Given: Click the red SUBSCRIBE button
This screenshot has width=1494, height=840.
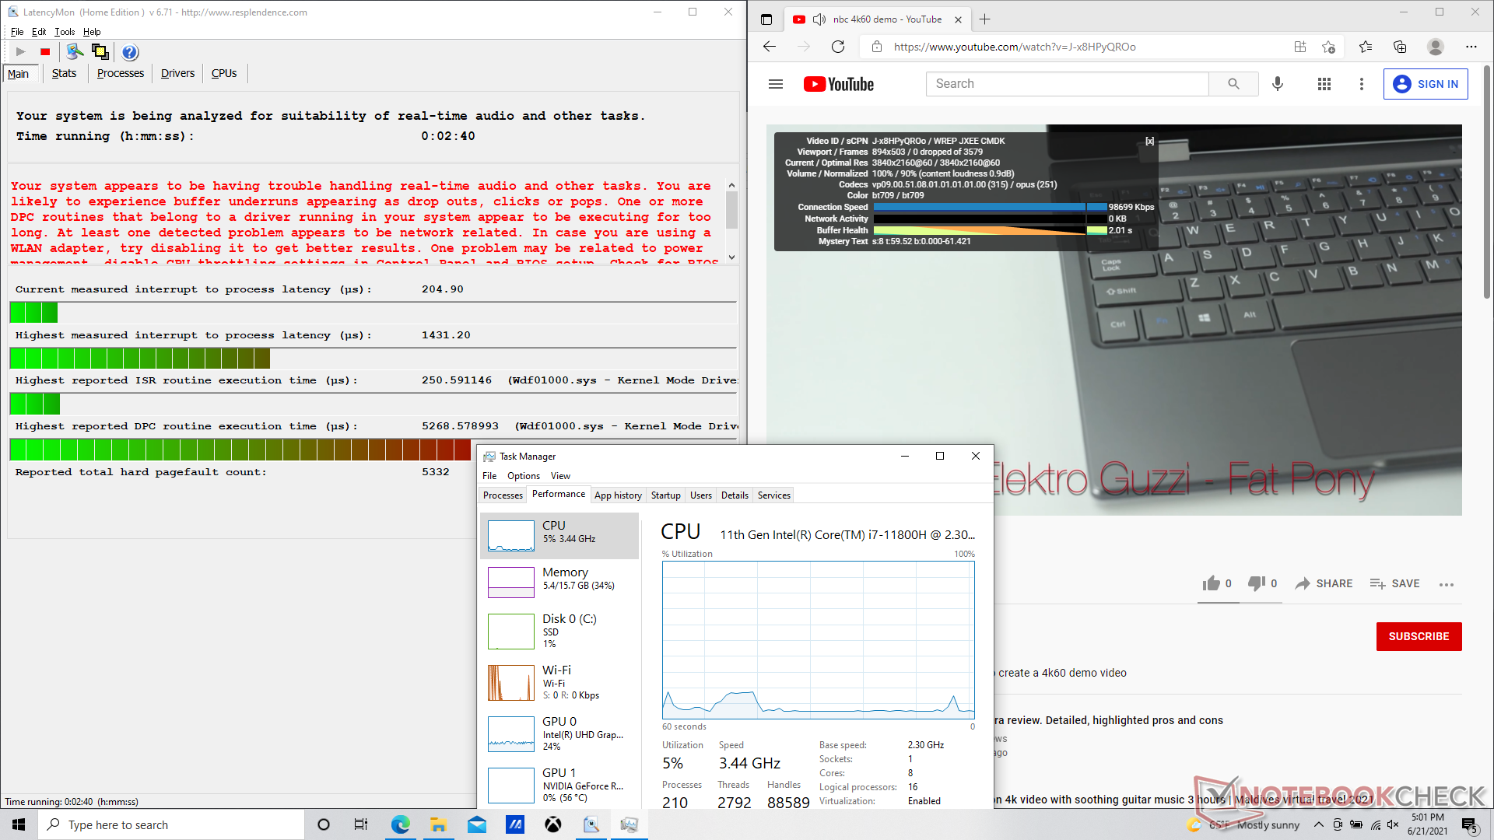Looking at the screenshot, I should [1418, 636].
